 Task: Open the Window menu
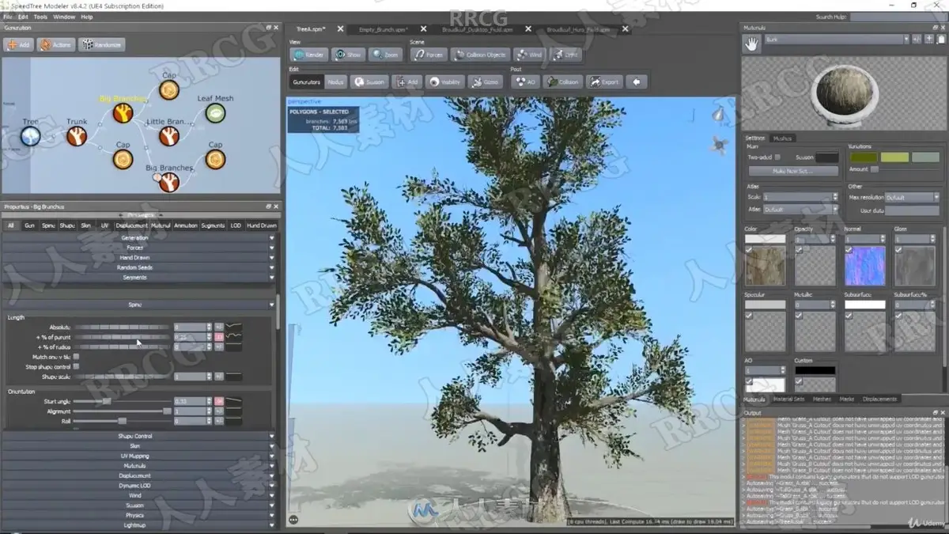(x=64, y=17)
